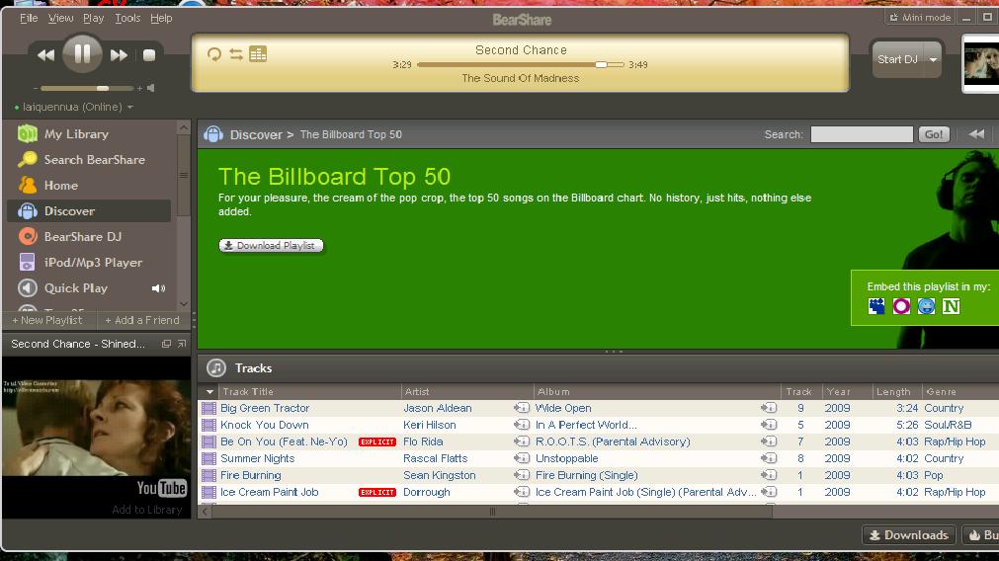Click Flo Rida artist link
The height and width of the screenshot is (561, 999).
click(x=423, y=441)
